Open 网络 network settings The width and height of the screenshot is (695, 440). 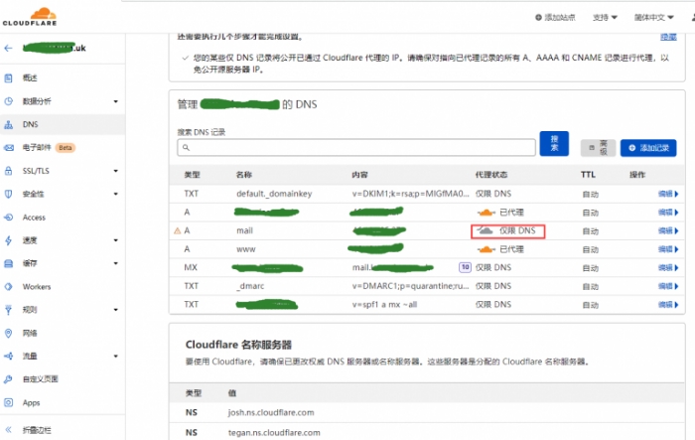[30, 333]
